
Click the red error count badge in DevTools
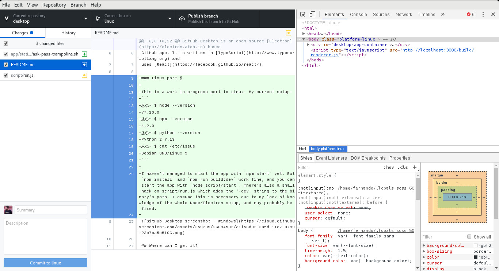469,14
